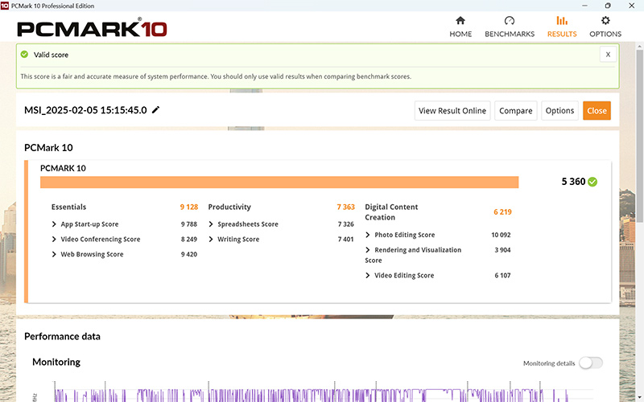Click the PCMark 10 logo
The width and height of the screenshot is (644, 402).
point(92,28)
